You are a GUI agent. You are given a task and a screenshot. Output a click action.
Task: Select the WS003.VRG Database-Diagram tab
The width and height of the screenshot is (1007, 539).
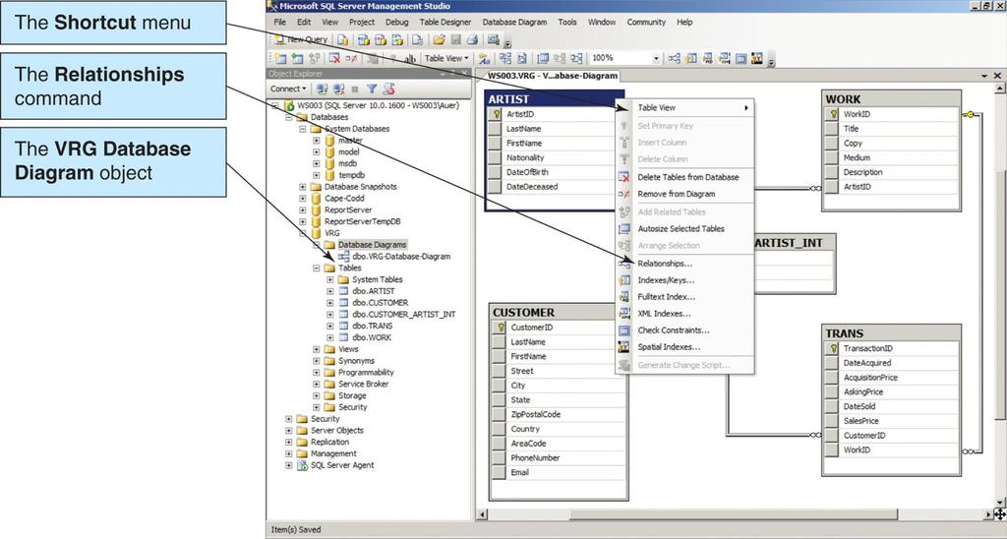[552, 76]
